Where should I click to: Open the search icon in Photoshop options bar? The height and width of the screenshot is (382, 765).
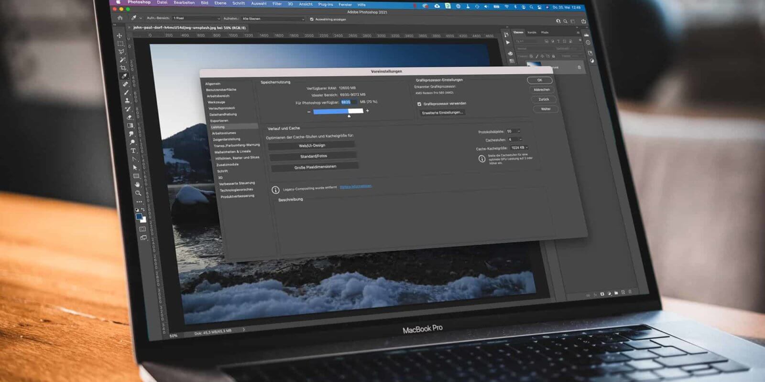click(x=565, y=21)
